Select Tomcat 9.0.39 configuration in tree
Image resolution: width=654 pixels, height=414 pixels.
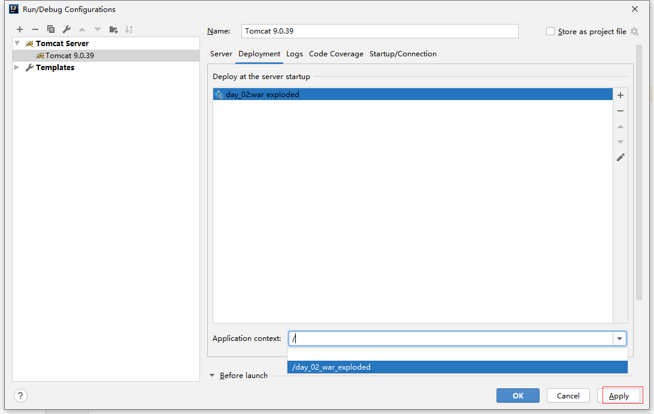click(x=106, y=56)
